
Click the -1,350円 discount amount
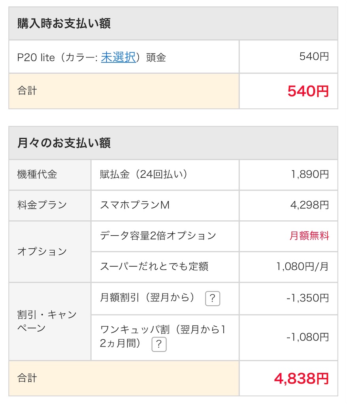tap(308, 298)
